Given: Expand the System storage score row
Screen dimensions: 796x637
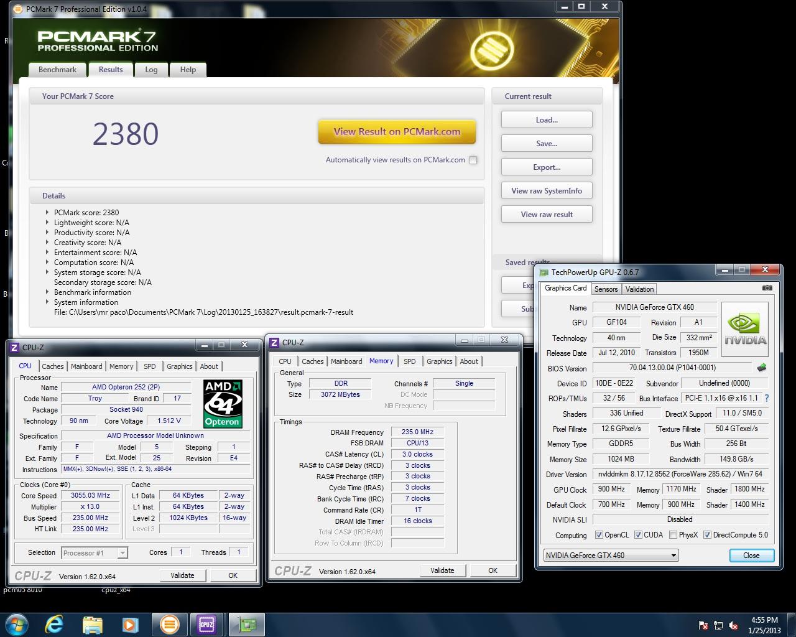Looking at the screenshot, I should 47,272.
